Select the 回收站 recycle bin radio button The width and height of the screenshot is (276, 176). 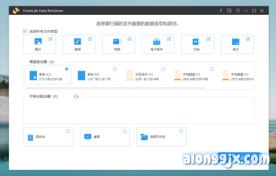(68, 131)
